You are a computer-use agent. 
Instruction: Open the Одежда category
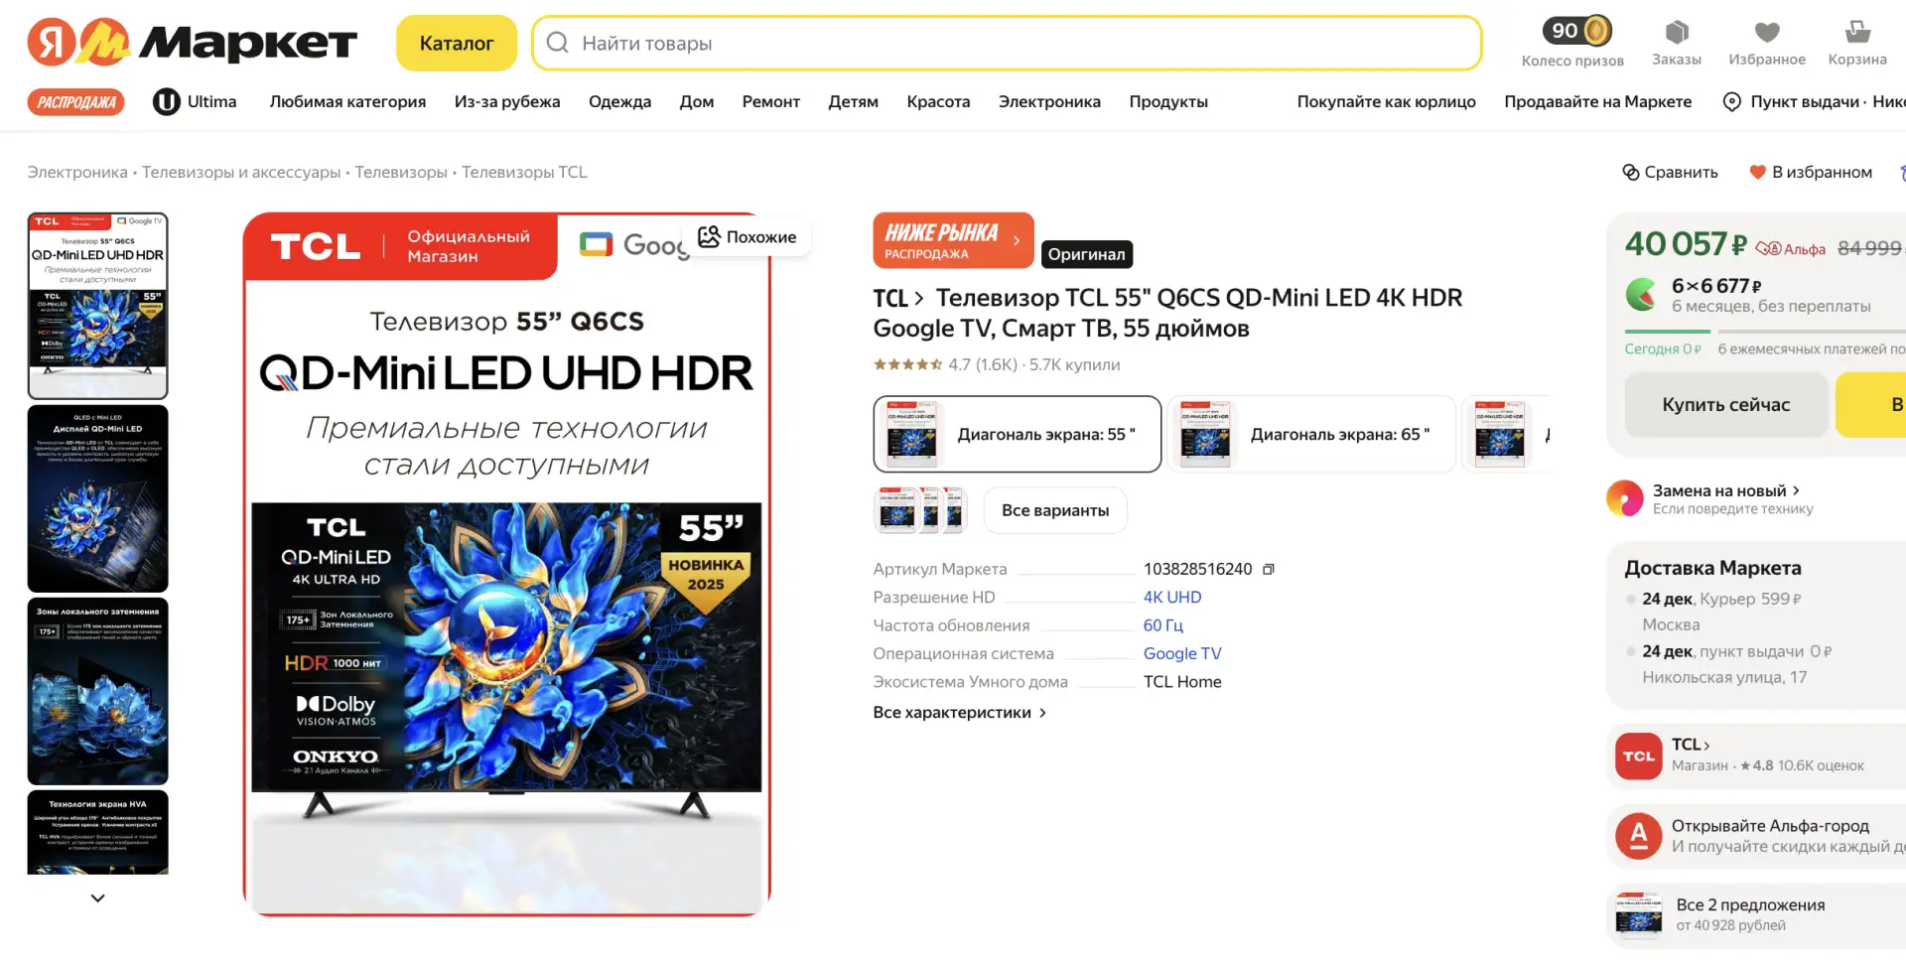click(x=619, y=101)
